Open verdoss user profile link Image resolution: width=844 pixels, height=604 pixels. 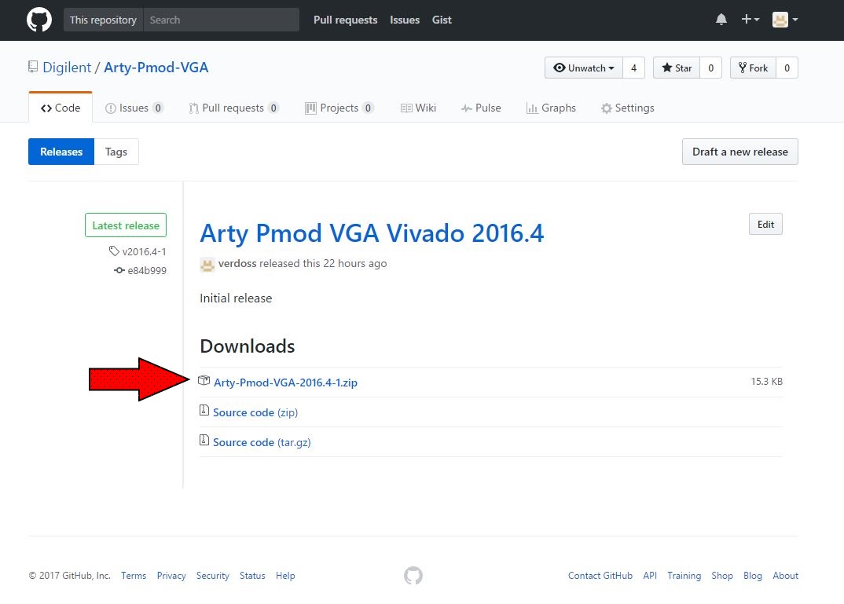coord(237,264)
